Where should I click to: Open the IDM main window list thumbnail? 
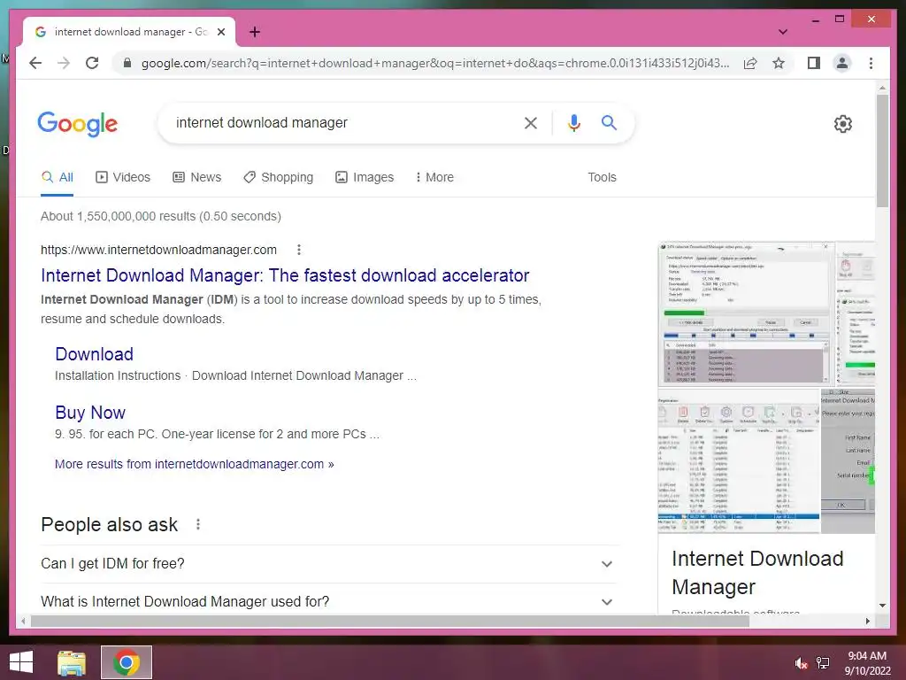[x=739, y=460]
